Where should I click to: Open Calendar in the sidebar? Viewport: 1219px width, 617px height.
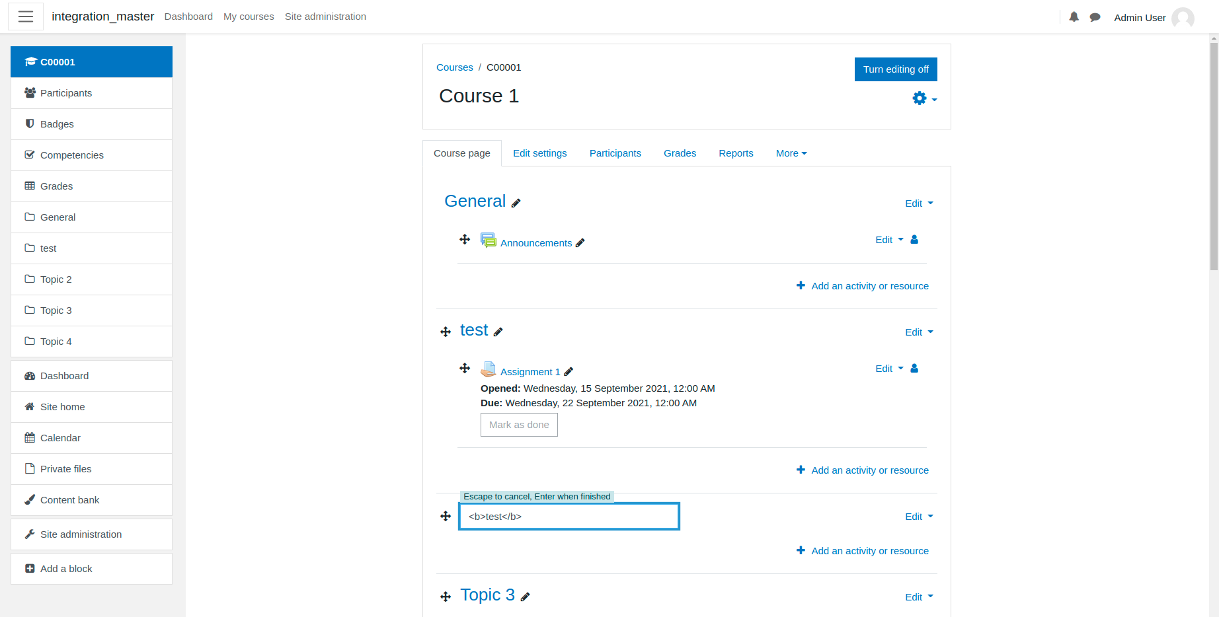pos(91,438)
